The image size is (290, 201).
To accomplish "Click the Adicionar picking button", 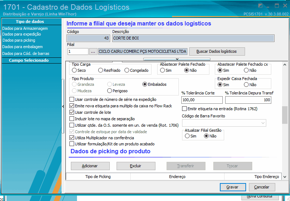I will point(90,166).
